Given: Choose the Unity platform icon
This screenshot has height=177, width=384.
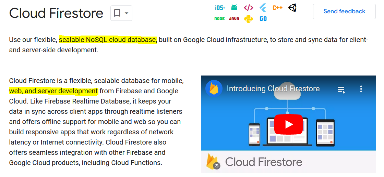Looking at the screenshot, I should [x=292, y=8].
